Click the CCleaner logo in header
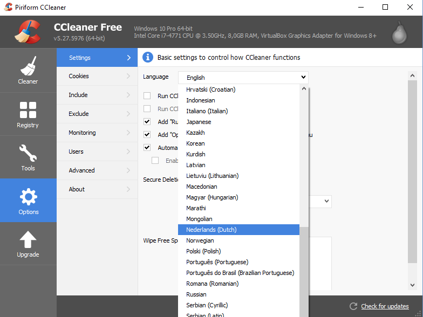 click(27, 32)
